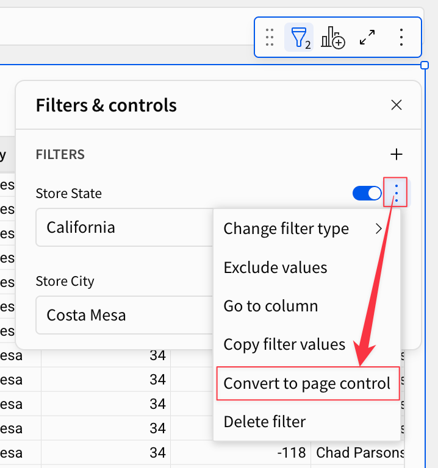Choose Delete filter from the menu
The height and width of the screenshot is (468, 438).
265,421
